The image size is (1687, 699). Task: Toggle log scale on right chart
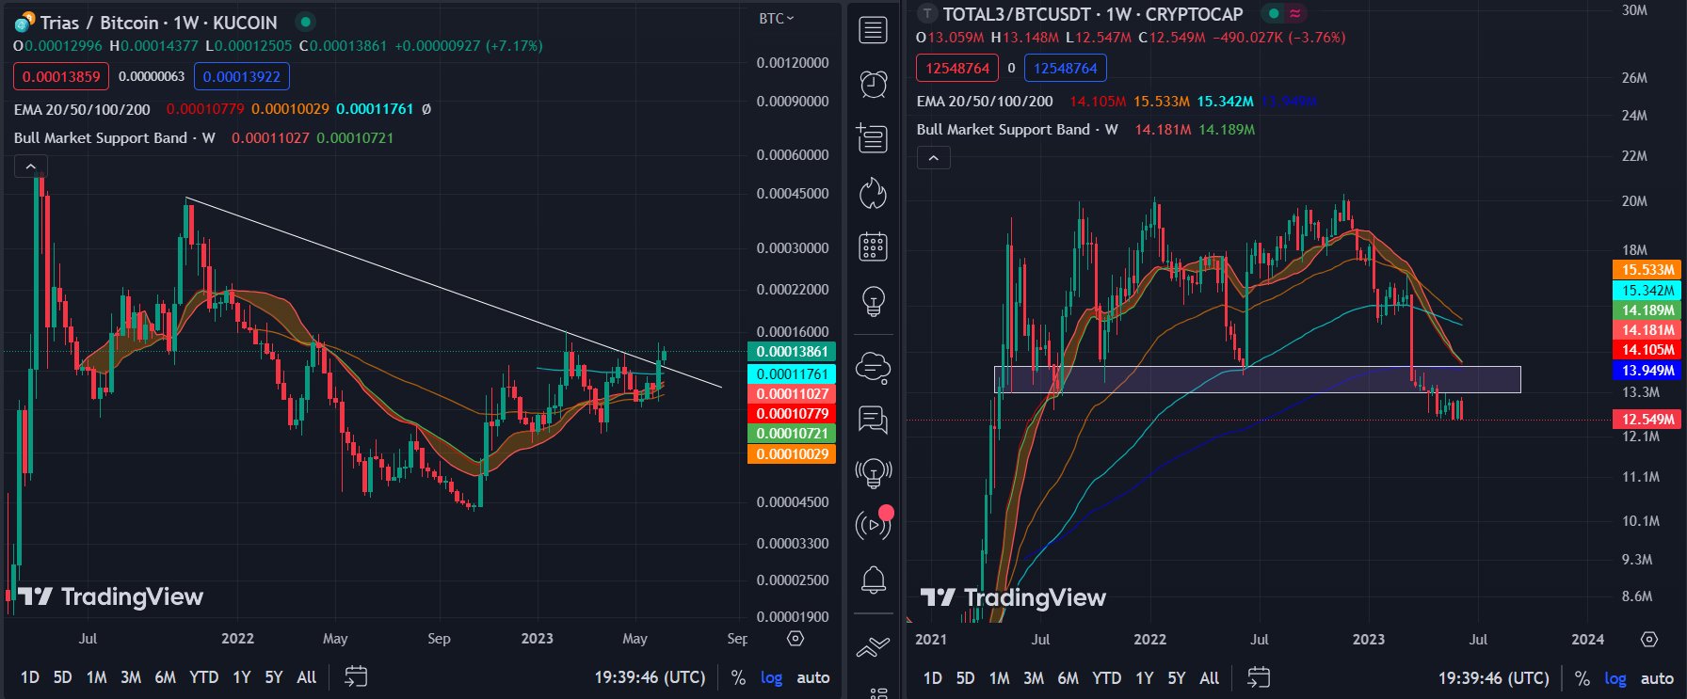(1615, 678)
